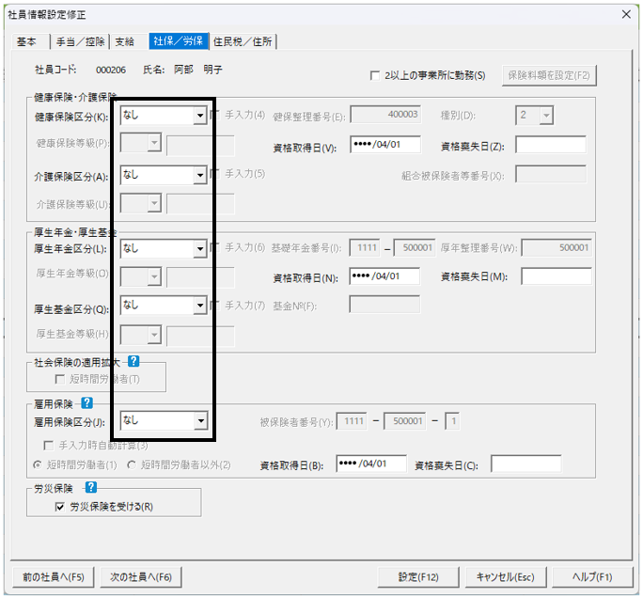Viewport: 643px width, 598px height.
Task: Select 短時間労働者以外(2) radio button
Action: tap(132, 464)
